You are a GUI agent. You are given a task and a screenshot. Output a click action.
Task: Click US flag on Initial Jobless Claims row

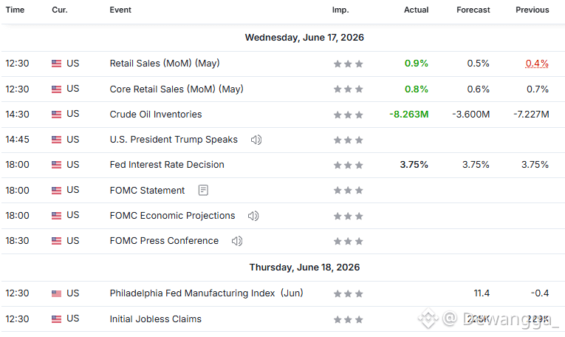click(57, 319)
